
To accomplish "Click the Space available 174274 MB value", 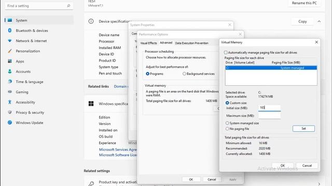I will (x=266, y=97).
